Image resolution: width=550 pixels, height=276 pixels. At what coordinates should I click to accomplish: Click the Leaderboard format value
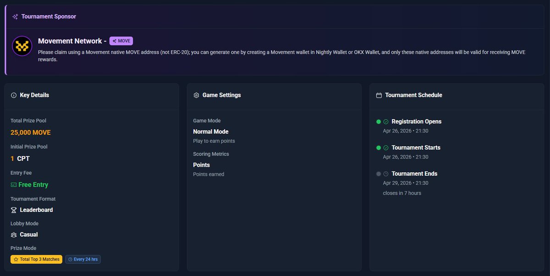(x=36, y=210)
